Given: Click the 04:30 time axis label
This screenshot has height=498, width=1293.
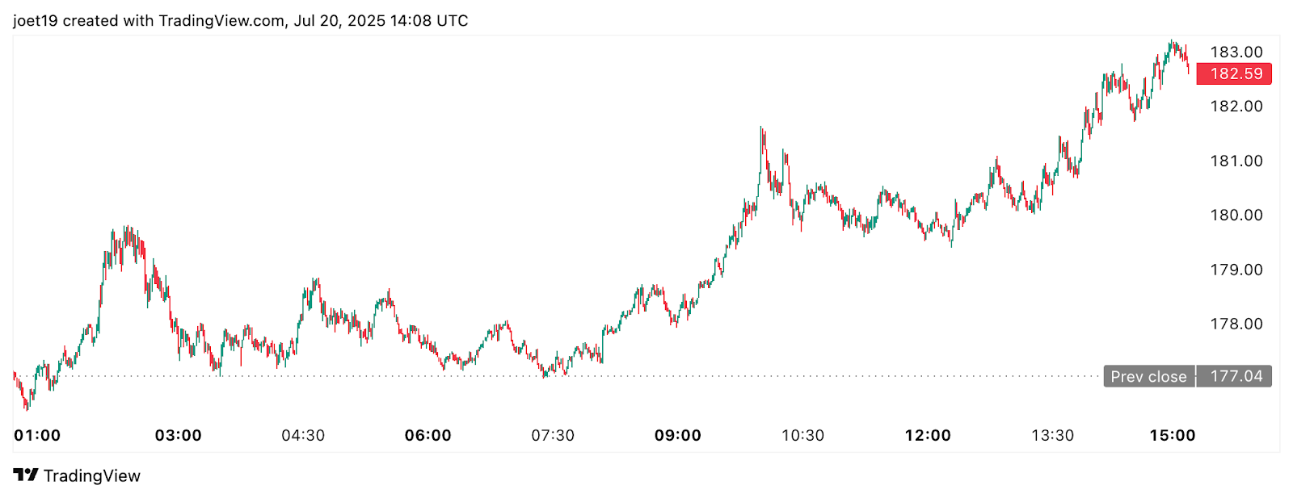Looking at the screenshot, I should pyautogui.click(x=303, y=436).
